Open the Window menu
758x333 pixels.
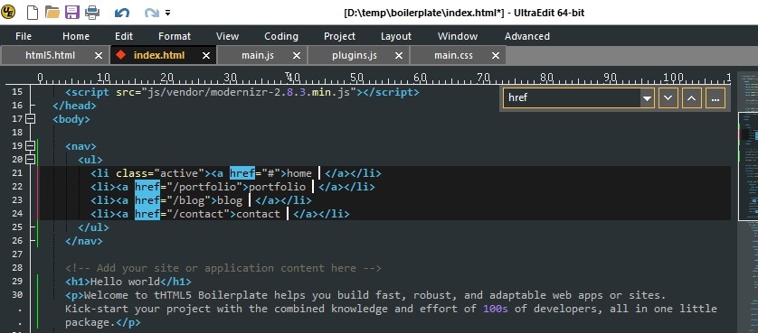click(x=458, y=36)
